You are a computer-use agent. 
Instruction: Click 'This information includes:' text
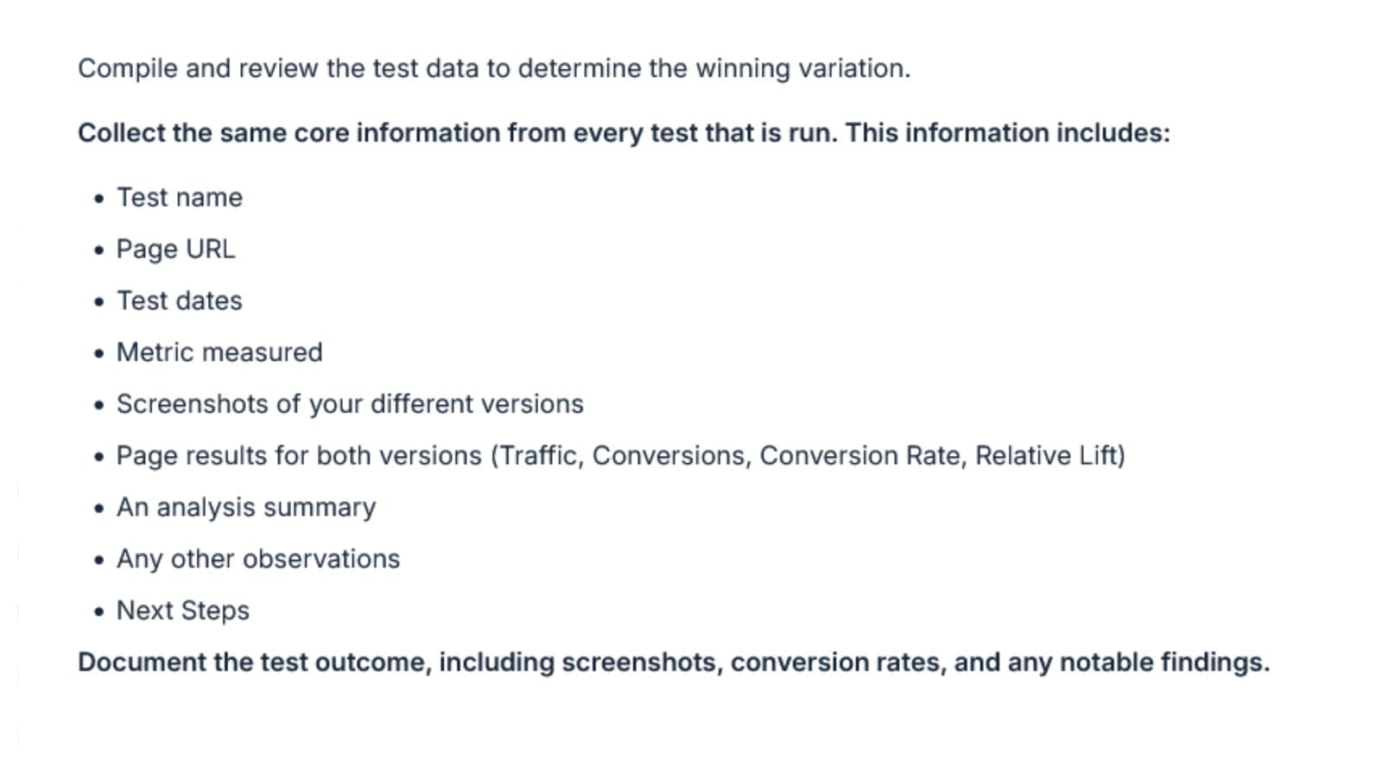click(x=1007, y=133)
